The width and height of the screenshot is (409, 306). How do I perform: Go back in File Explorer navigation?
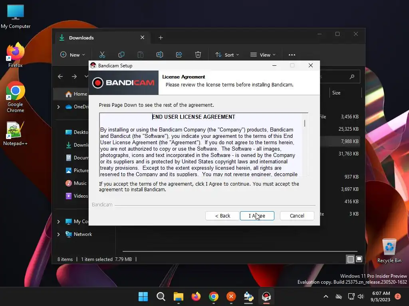pos(60,76)
